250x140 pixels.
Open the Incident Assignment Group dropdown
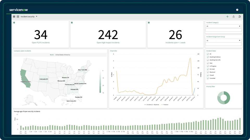point(224,40)
